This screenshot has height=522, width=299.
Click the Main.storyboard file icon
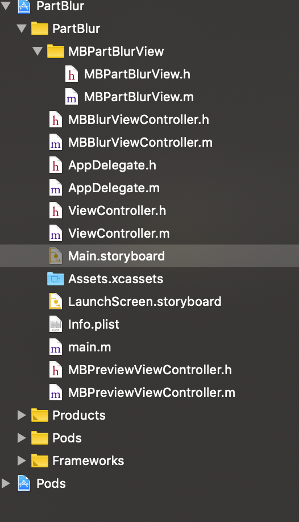coord(56,256)
